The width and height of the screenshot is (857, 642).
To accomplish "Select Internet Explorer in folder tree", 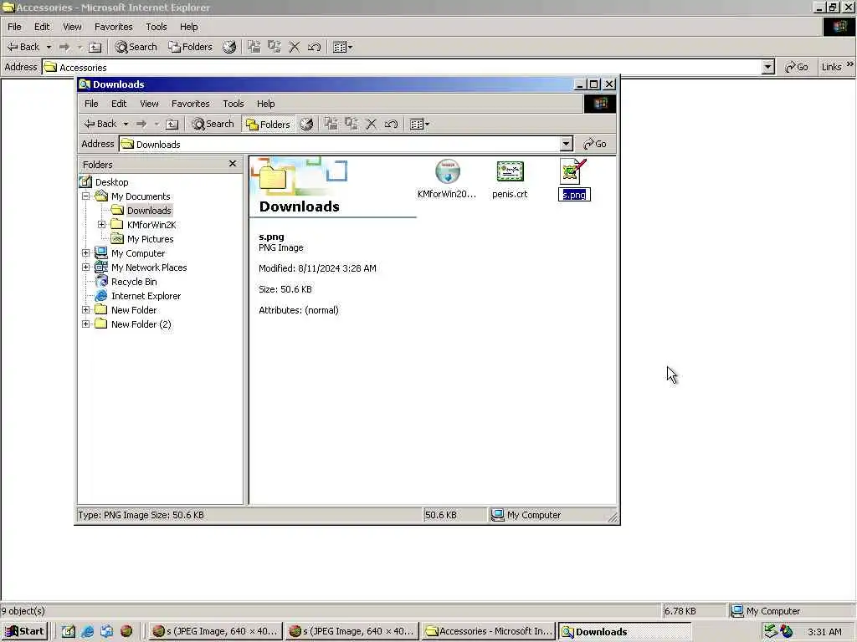I will point(146,295).
